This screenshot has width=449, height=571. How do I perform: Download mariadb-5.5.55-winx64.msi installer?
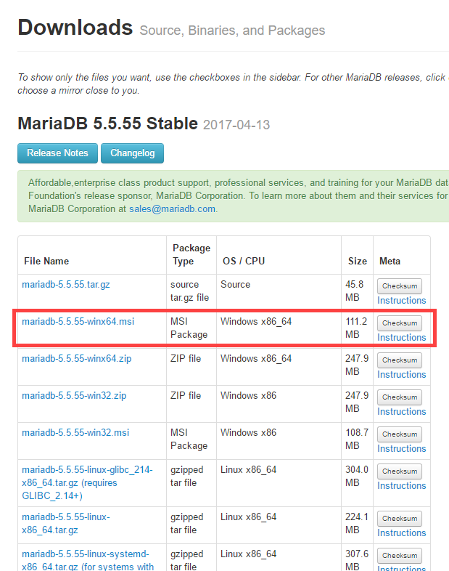[78, 322]
